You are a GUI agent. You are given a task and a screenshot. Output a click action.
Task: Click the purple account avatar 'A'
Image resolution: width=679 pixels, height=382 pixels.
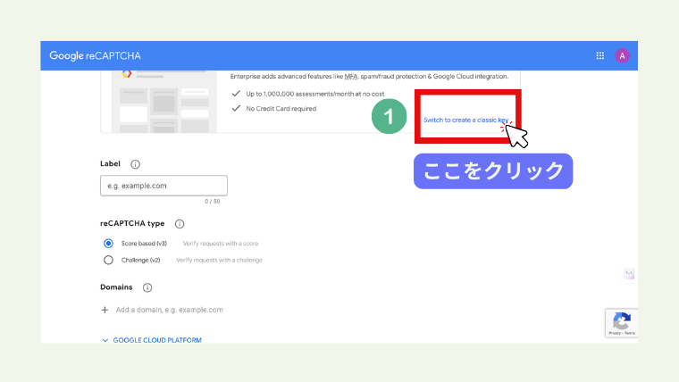(622, 55)
